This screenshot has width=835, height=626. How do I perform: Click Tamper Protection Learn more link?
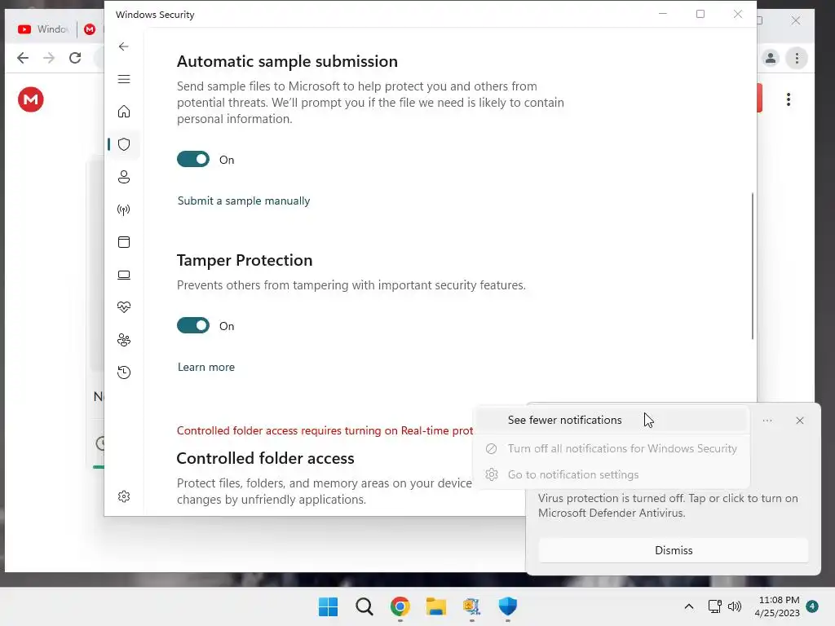click(206, 367)
